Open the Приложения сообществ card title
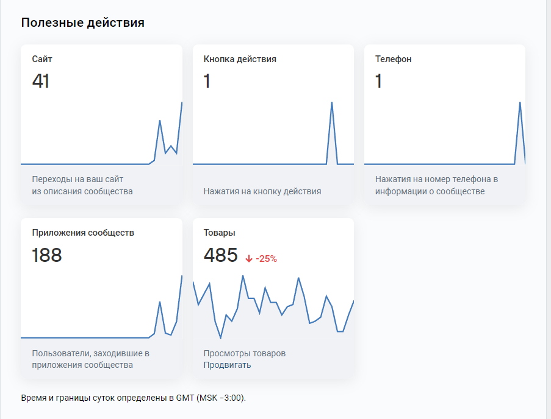Screen dimensions: 551x419 click(x=83, y=233)
